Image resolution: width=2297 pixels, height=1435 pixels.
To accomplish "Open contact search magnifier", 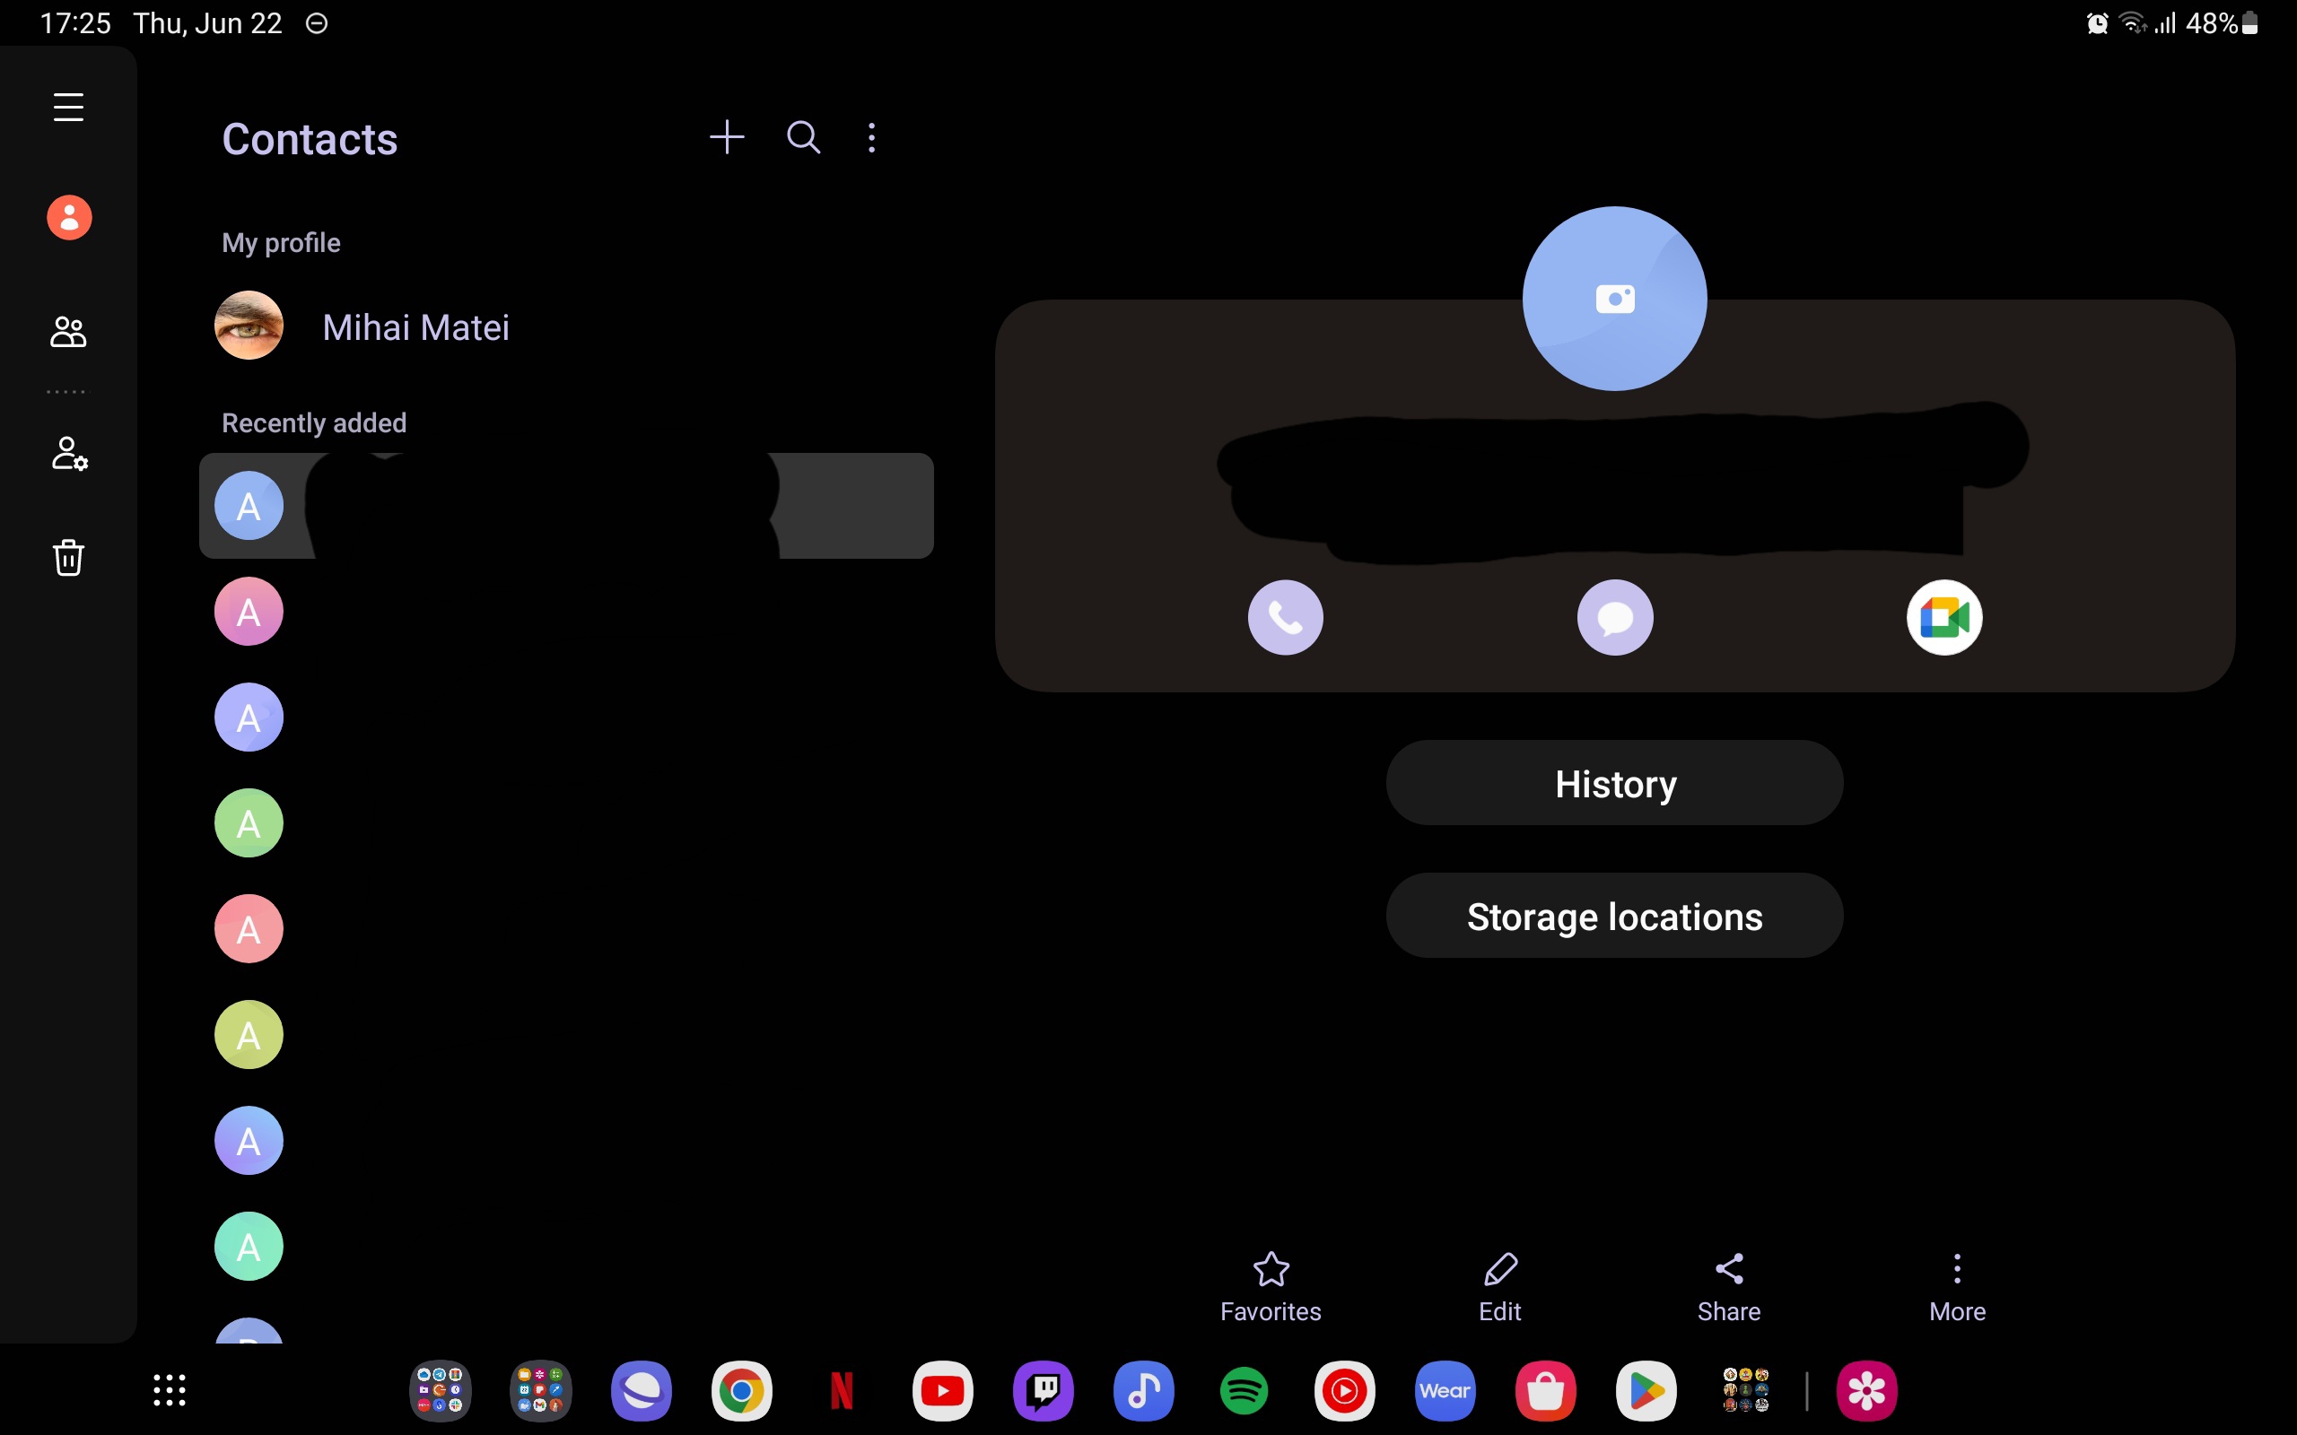I will (803, 137).
